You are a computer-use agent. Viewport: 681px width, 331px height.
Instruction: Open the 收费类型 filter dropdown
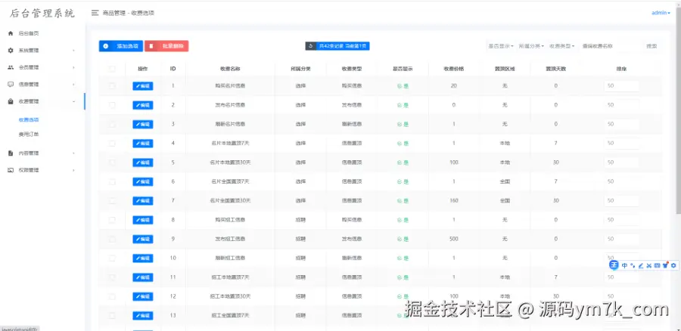pos(561,46)
